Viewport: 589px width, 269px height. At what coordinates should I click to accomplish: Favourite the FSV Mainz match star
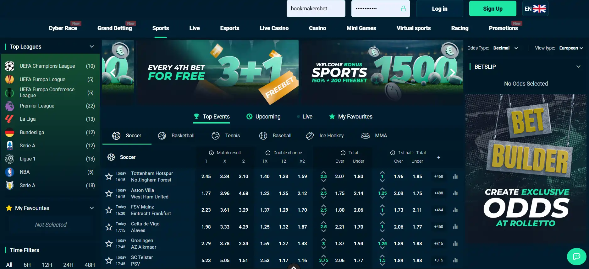(x=109, y=210)
